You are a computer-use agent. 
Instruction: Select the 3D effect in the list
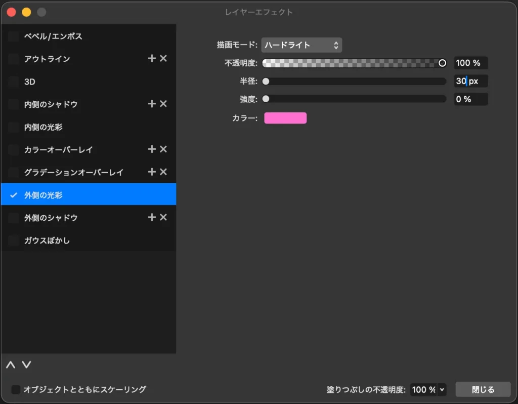click(51, 81)
